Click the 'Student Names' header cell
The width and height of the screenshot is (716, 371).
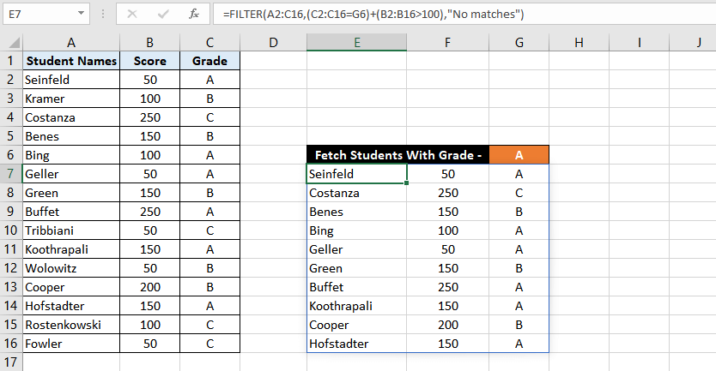pos(71,61)
